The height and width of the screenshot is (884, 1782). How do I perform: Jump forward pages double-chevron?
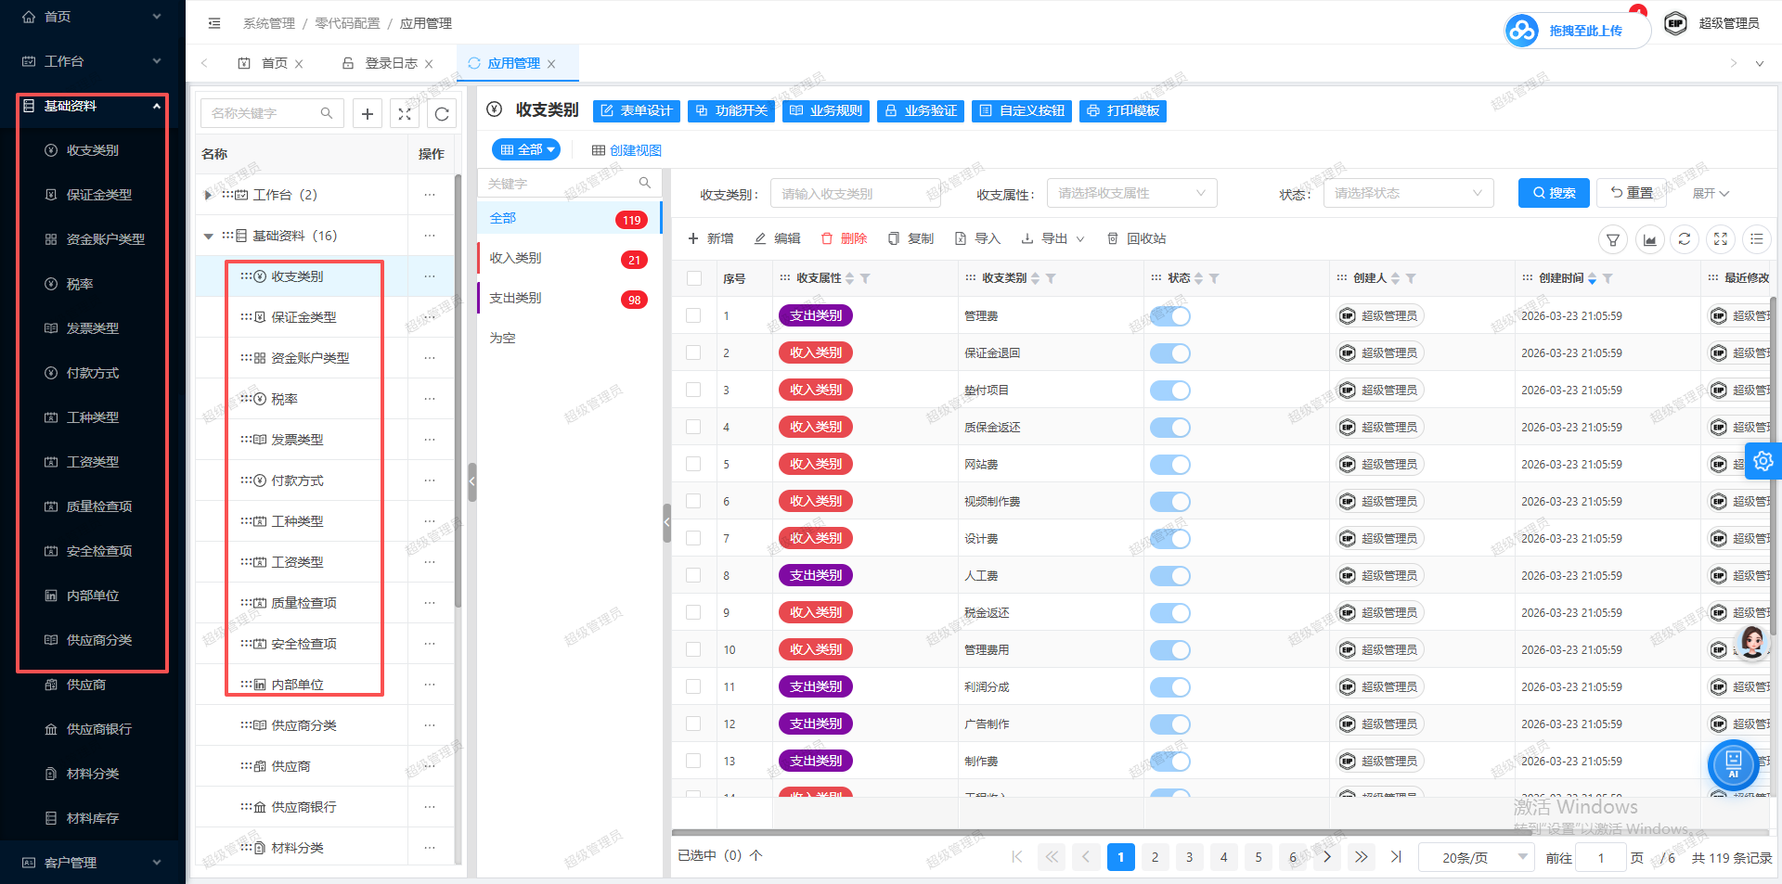(1361, 857)
